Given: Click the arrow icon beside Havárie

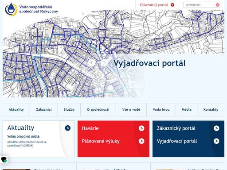Looking at the screenshot, I should click(141, 128).
